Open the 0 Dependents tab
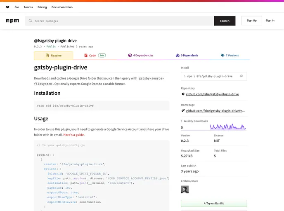Viewport: 284px width, 211px height. pos(187,55)
